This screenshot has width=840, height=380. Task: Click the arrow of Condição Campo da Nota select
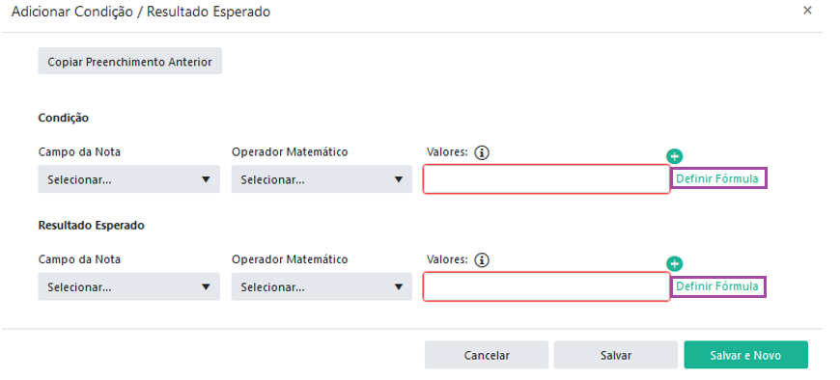coord(206,179)
